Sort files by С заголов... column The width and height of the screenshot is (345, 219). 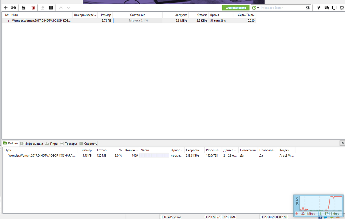[x=268, y=150]
